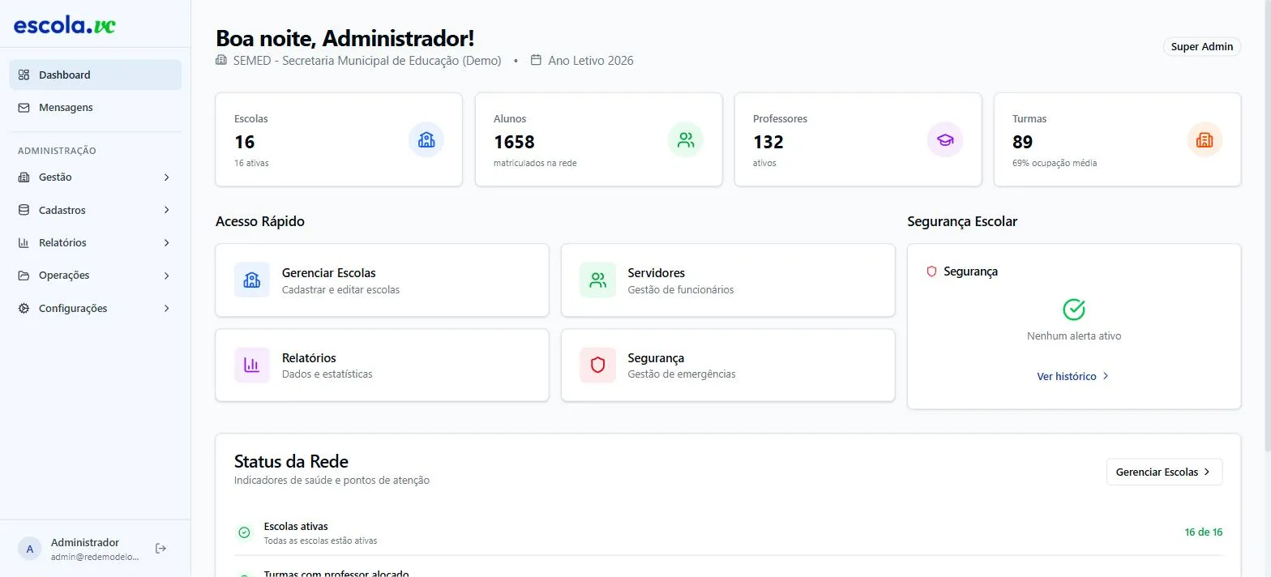Click the admin@redemodelo email text
Image resolution: width=1271 pixels, height=577 pixels.
pyautogui.click(x=95, y=557)
